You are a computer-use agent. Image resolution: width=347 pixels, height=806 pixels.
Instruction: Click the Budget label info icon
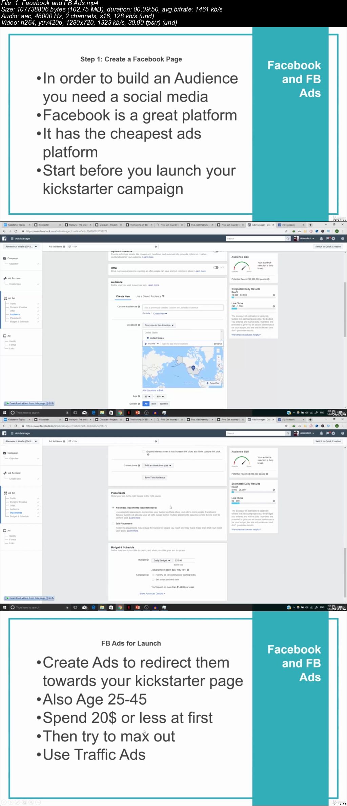[x=147, y=560]
